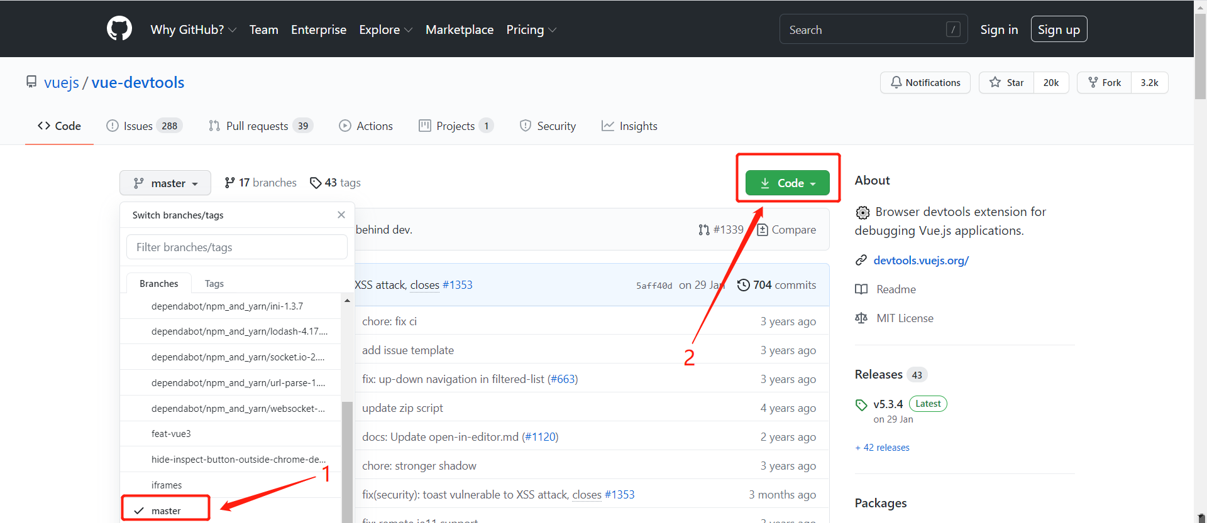Open commit 'update zip script'
1207x523 pixels.
pyautogui.click(x=402, y=408)
